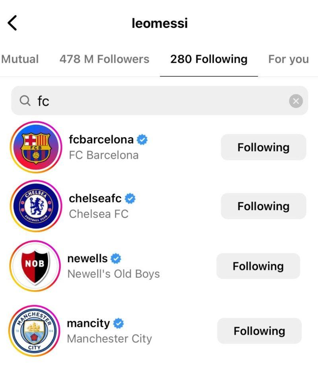Tap Newell's Old Boys NOB avatar
318x368 pixels.
pyautogui.click(x=35, y=266)
